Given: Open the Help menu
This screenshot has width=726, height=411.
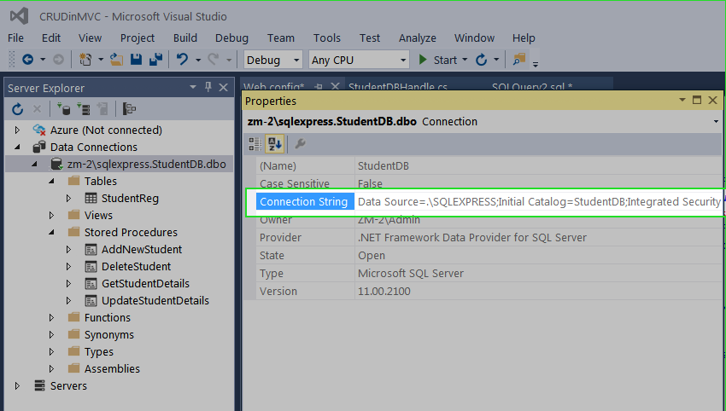Looking at the screenshot, I should 524,38.
